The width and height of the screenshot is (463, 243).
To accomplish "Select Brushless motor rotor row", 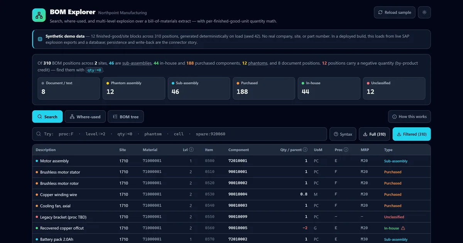I will coord(231,183).
